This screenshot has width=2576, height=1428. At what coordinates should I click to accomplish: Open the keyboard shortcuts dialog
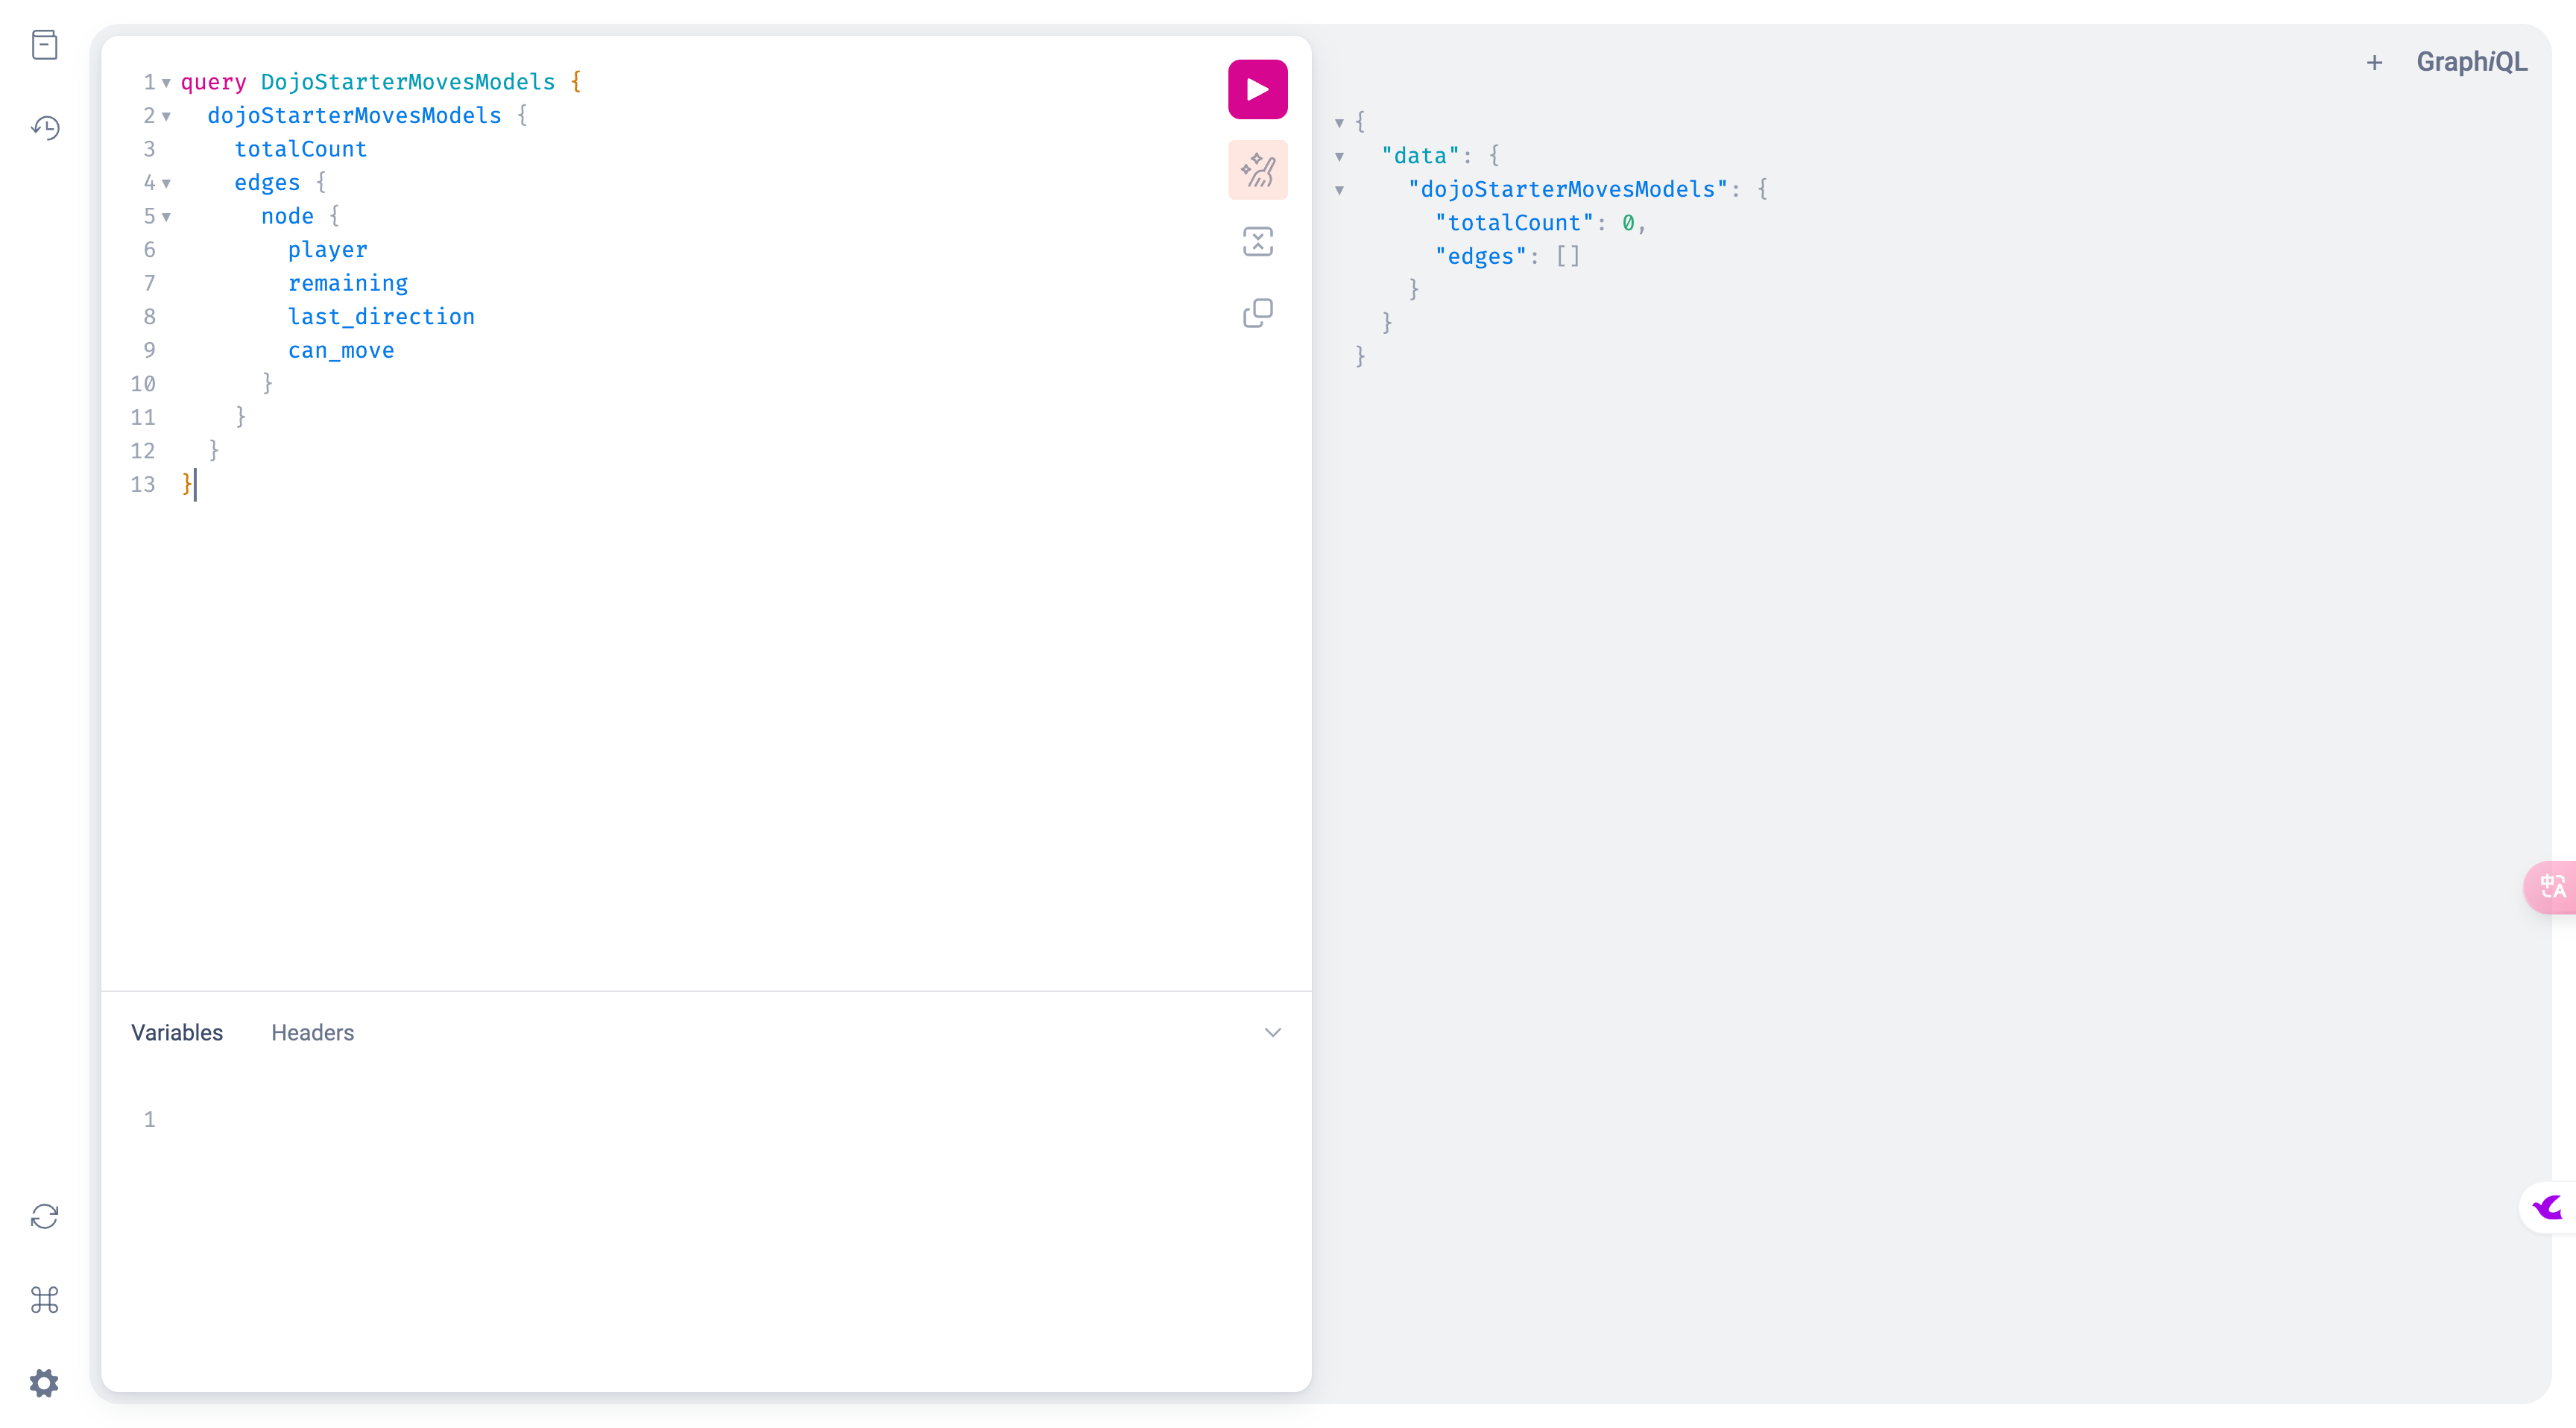(x=45, y=1300)
